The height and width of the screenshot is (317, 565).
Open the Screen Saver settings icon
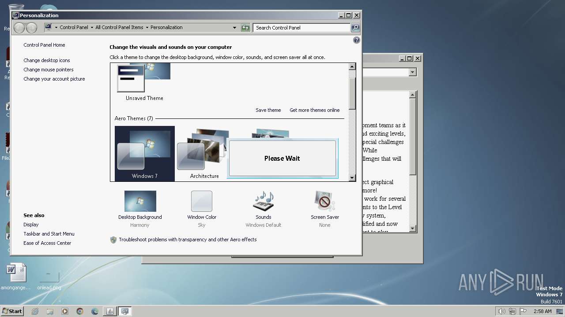pyautogui.click(x=324, y=201)
